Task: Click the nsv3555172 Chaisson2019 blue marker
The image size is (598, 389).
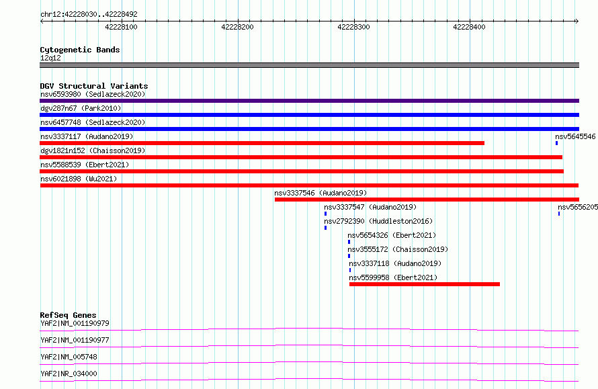Action: pyautogui.click(x=349, y=256)
